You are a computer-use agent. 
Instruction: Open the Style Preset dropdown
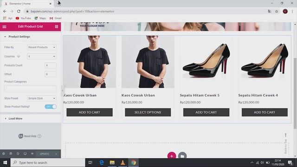[42, 98]
